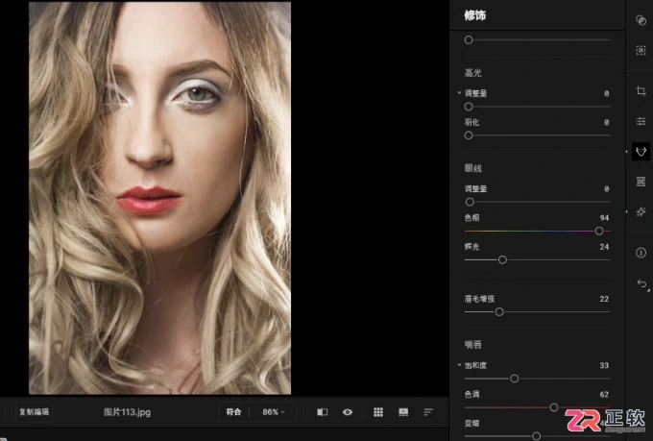This screenshot has height=441, width=653.
Task: Click the 高光 调整量 slider handle
Action: click(469, 107)
